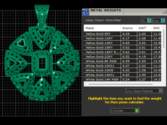Click the green arrow on Calculate
Image resolution: width=167 pixels, height=125 pixels.
pyautogui.click(x=137, y=110)
